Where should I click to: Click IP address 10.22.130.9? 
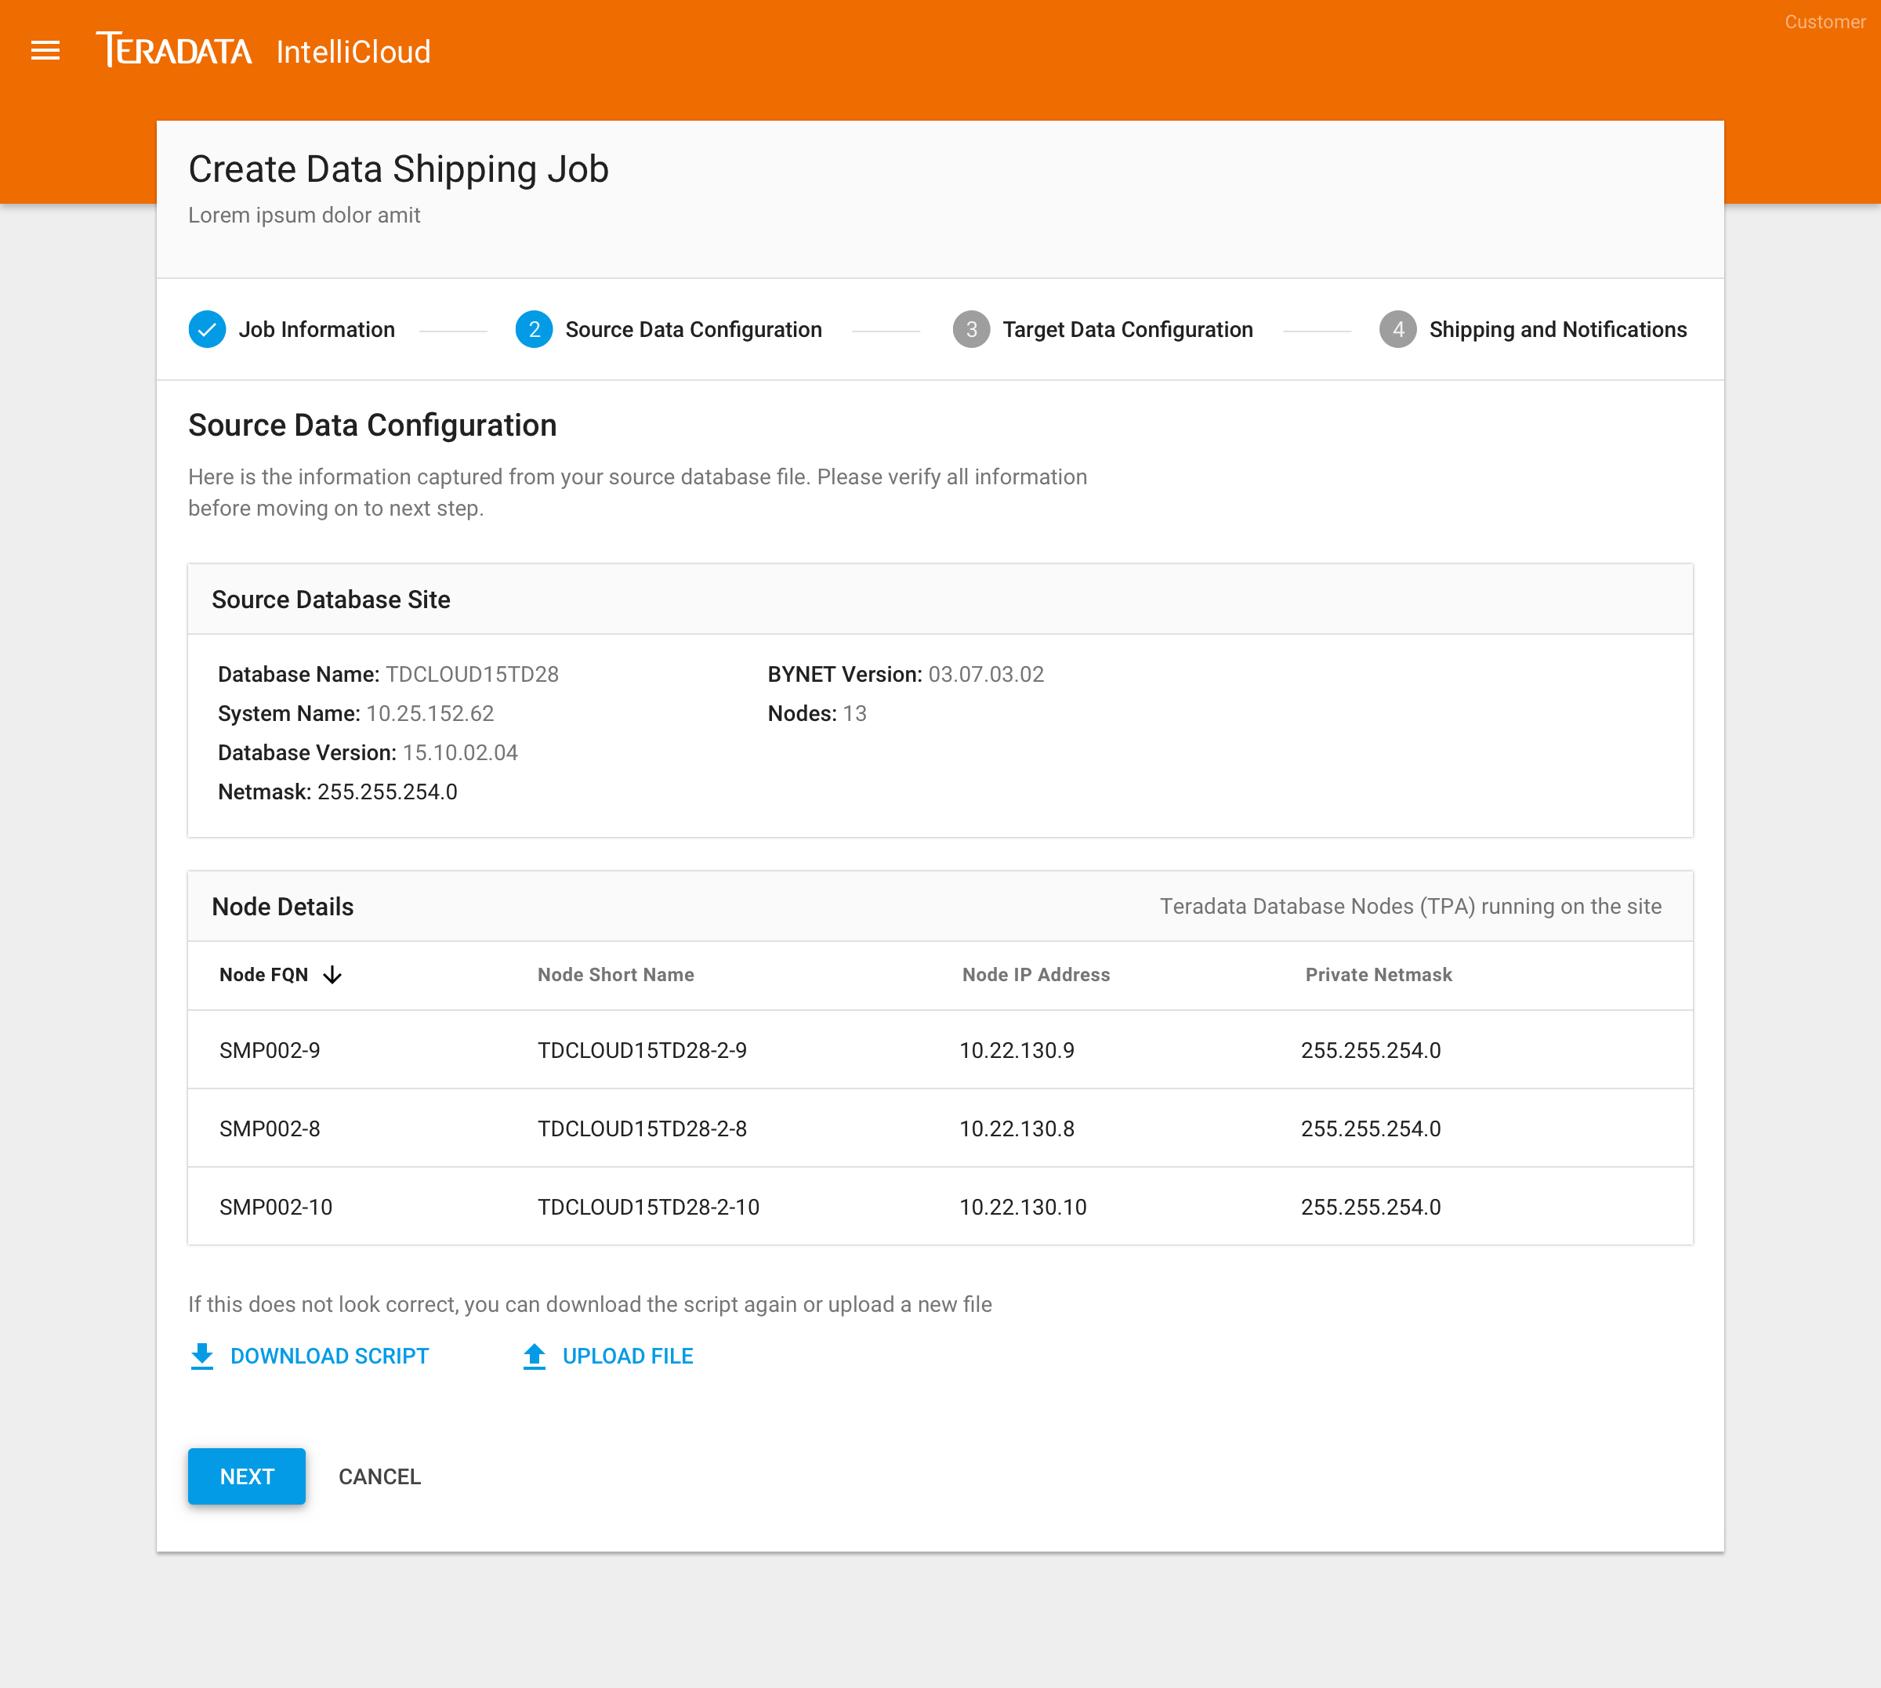(x=1017, y=1051)
